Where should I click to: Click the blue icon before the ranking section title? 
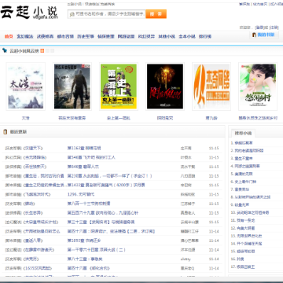(x=5, y=50)
